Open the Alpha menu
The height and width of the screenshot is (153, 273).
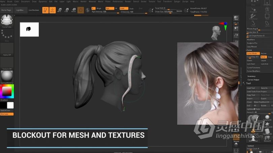pos(3,1)
